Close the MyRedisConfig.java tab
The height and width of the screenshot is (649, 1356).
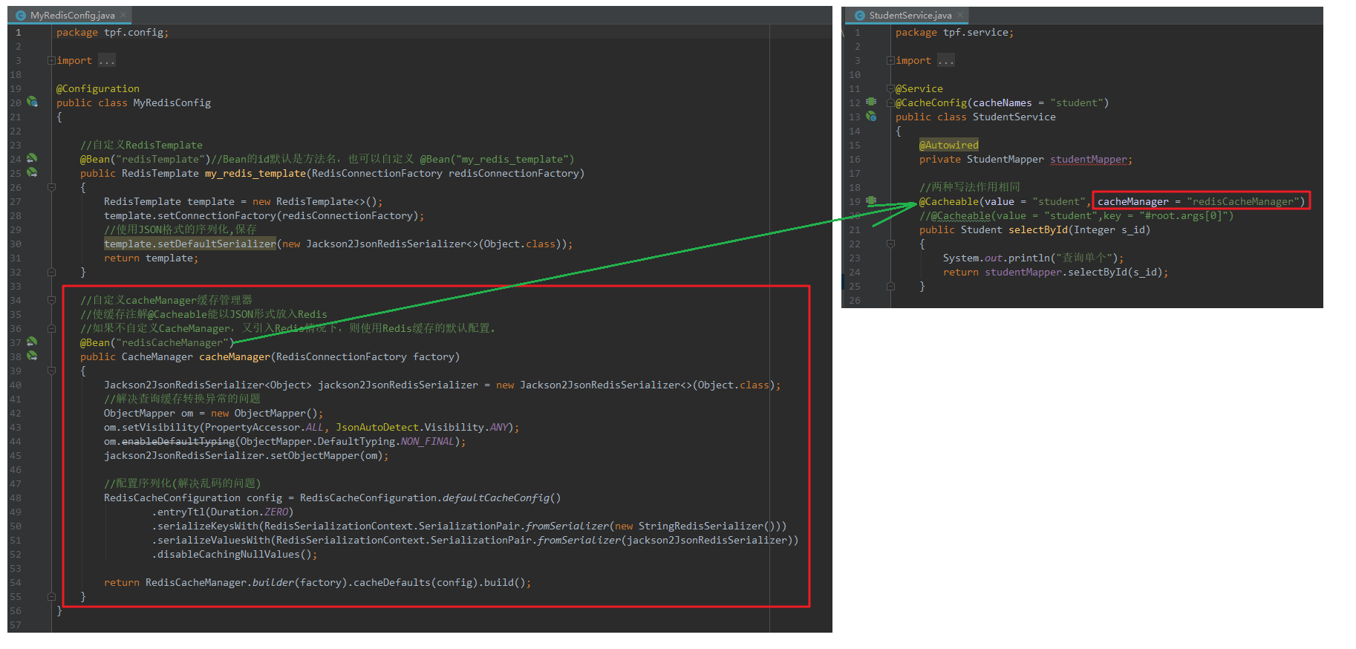(123, 15)
